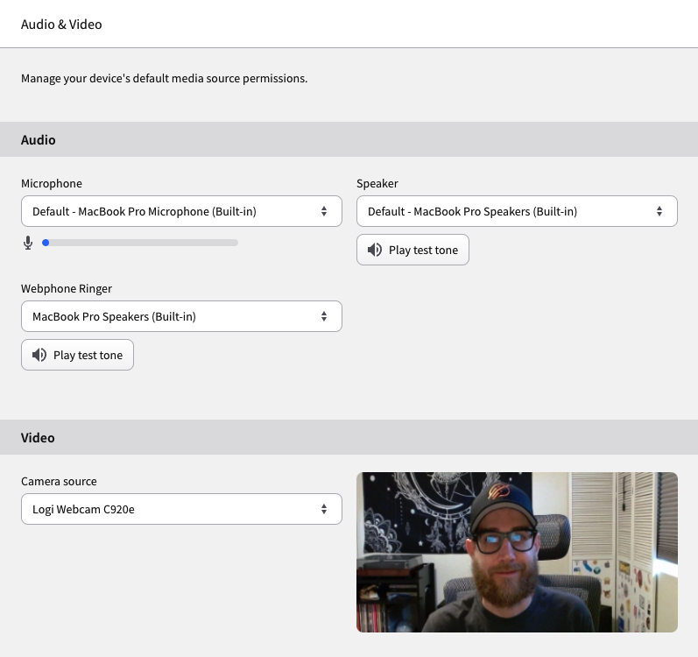Click the Speaker label
This screenshot has height=657, width=698.
[x=377, y=183]
